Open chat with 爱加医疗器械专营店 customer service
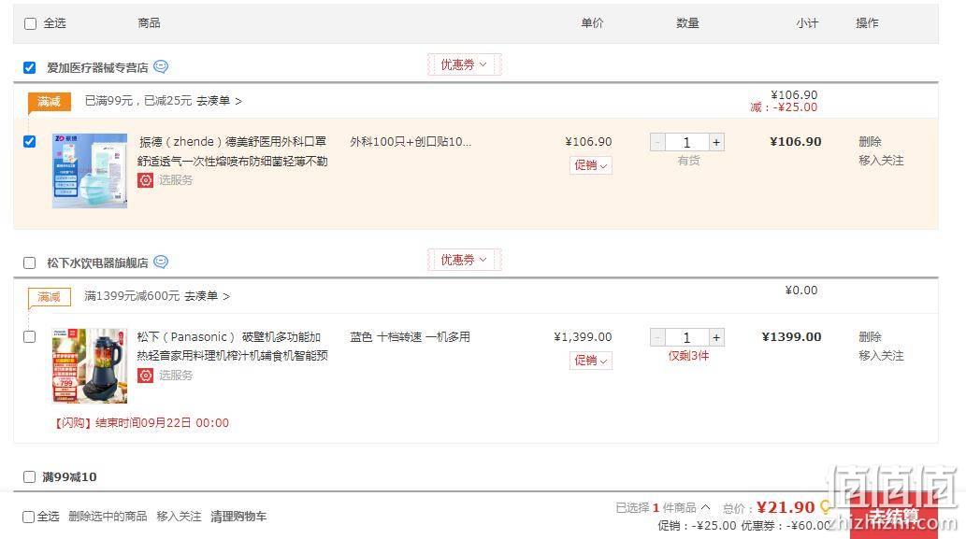 coord(161,66)
